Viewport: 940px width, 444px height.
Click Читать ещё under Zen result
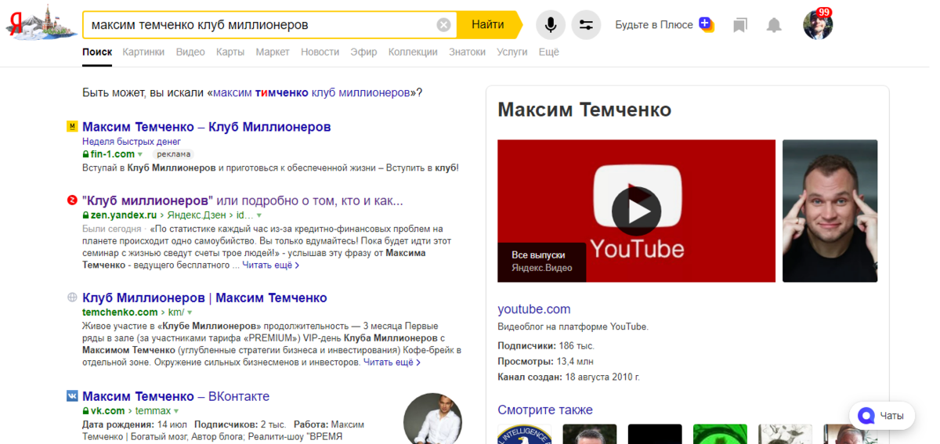[x=271, y=265]
